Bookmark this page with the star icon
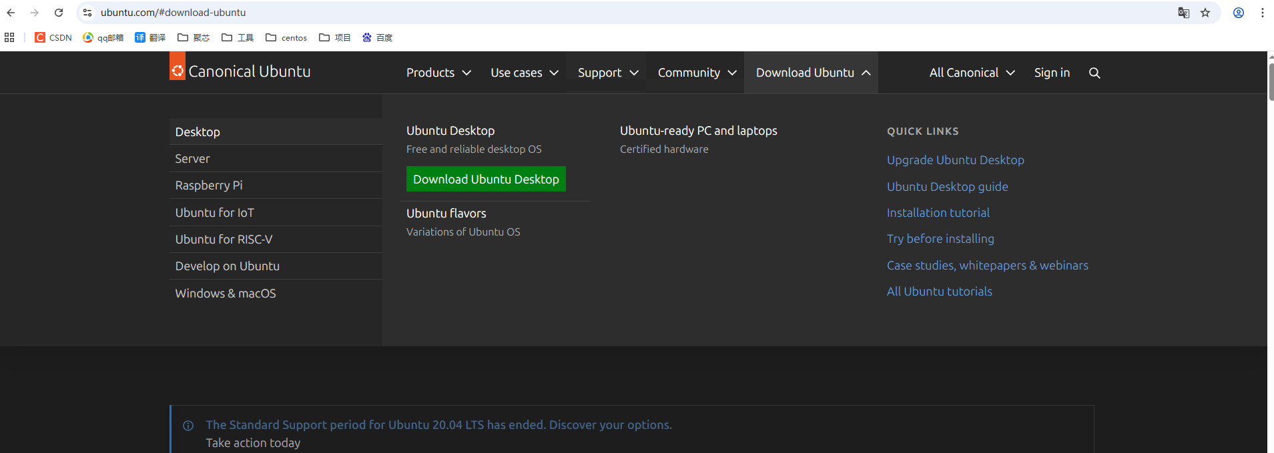The height and width of the screenshot is (453, 1274). [1205, 13]
